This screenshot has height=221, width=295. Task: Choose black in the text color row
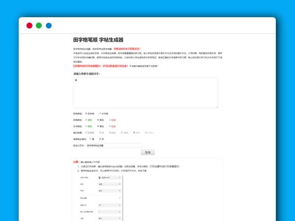pos(98,126)
